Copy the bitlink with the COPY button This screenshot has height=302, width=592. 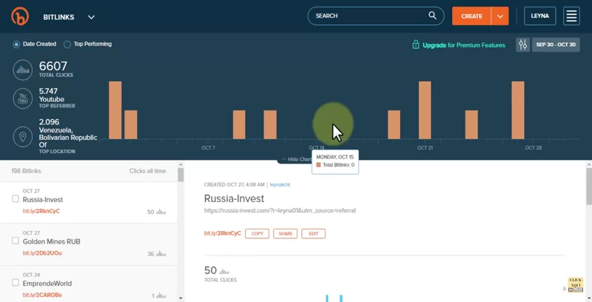[x=257, y=234]
